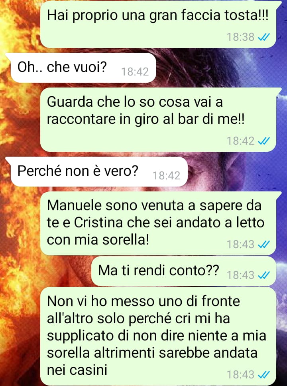This screenshot has height=386, width=287.
Task: Tap the 18:42 timestamp beside 'Perché non è vero?'
Action: point(167,176)
